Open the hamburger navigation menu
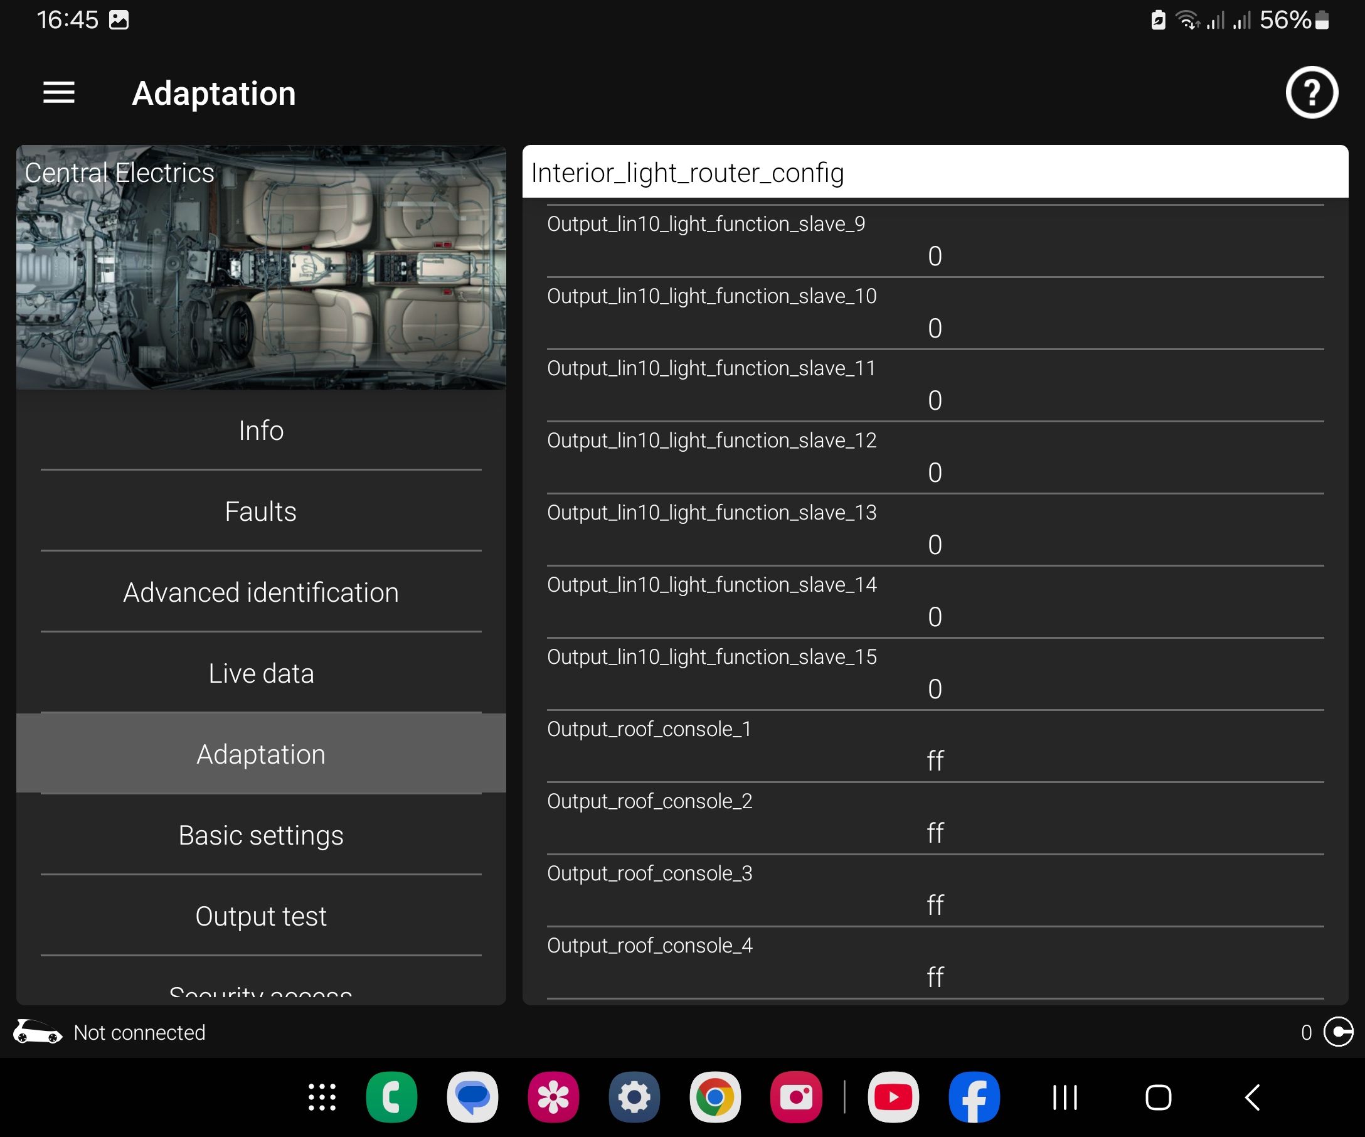The image size is (1365, 1137). click(58, 93)
